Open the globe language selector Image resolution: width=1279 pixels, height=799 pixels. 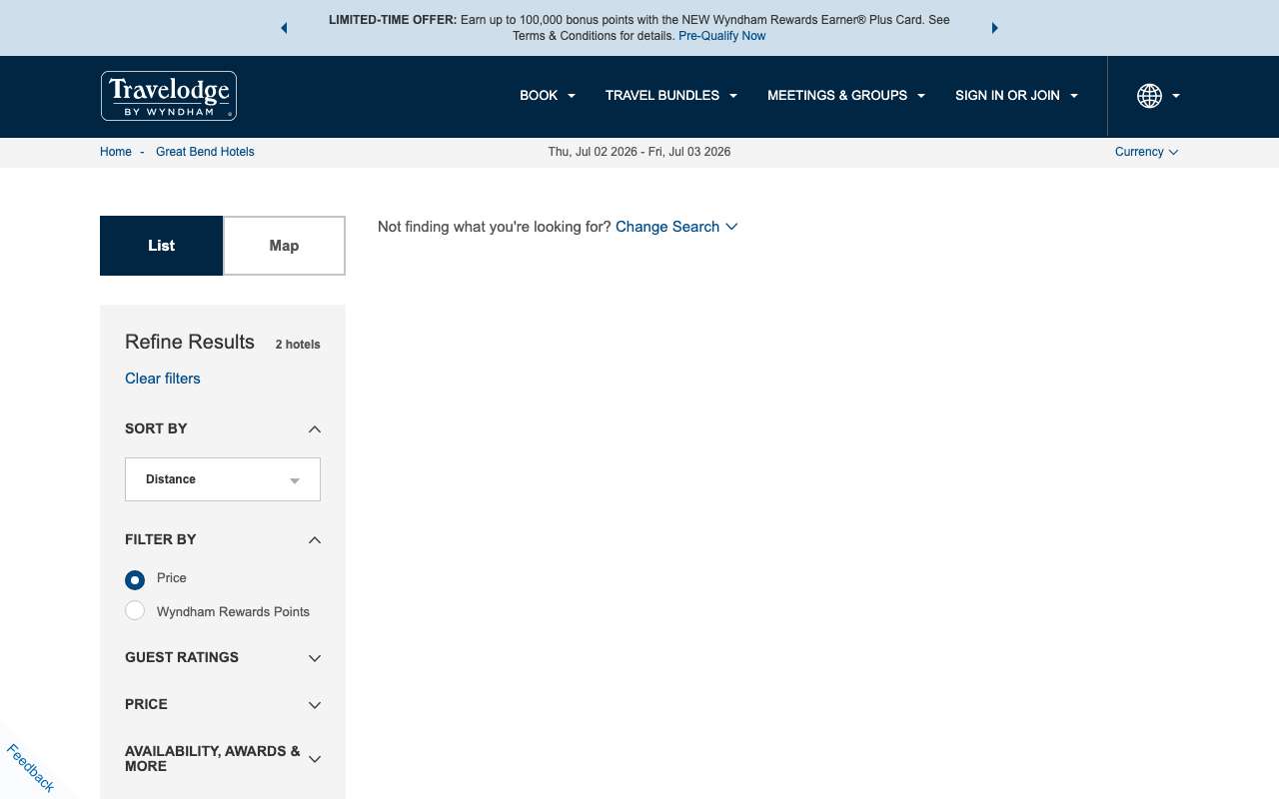[x=1158, y=96]
